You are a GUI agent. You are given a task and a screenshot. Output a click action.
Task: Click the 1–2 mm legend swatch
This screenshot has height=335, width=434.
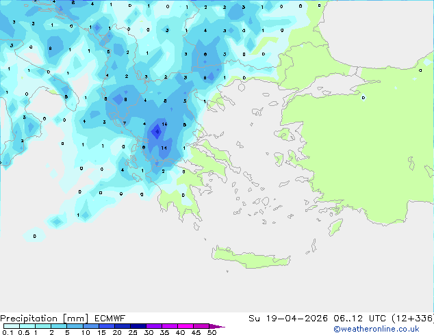tap(43, 326)
